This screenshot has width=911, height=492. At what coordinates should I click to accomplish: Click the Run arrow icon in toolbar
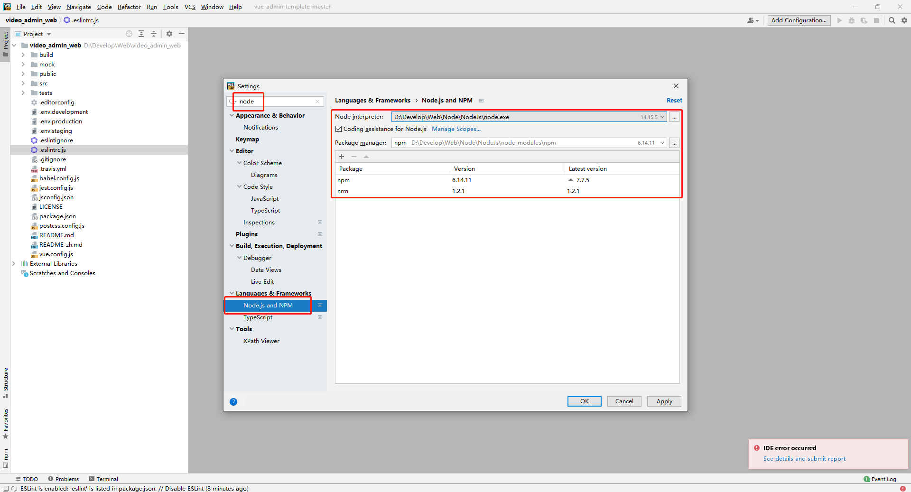pos(839,20)
